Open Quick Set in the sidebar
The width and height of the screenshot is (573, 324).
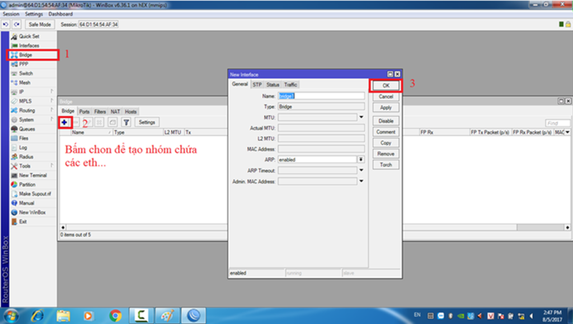[x=29, y=36]
